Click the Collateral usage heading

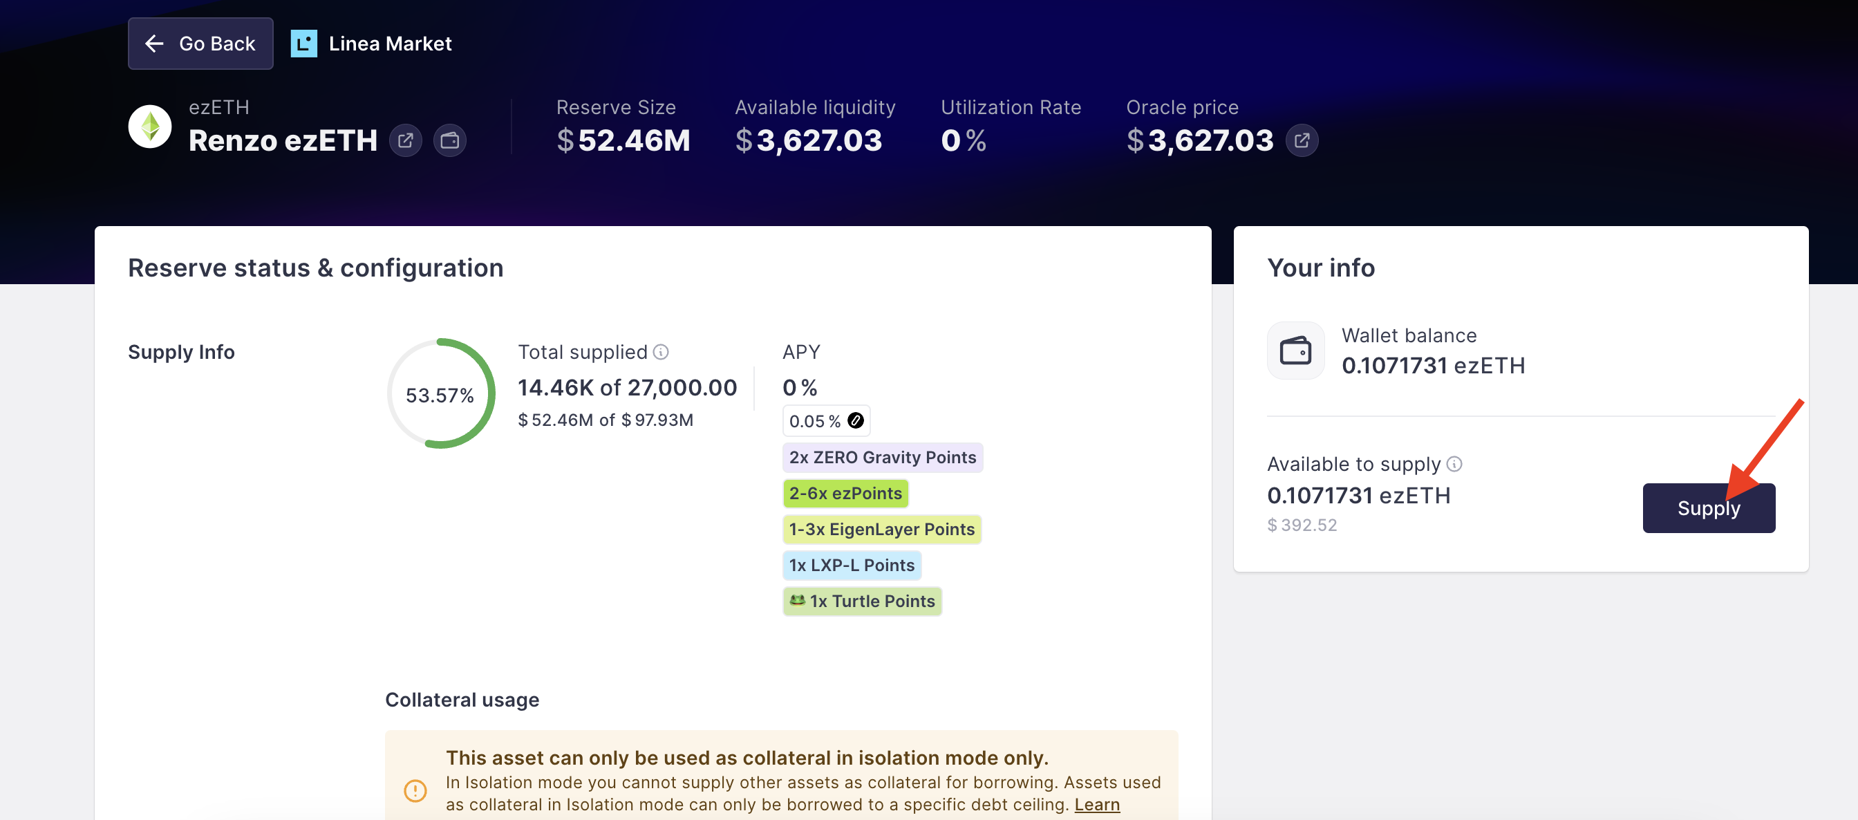462,700
